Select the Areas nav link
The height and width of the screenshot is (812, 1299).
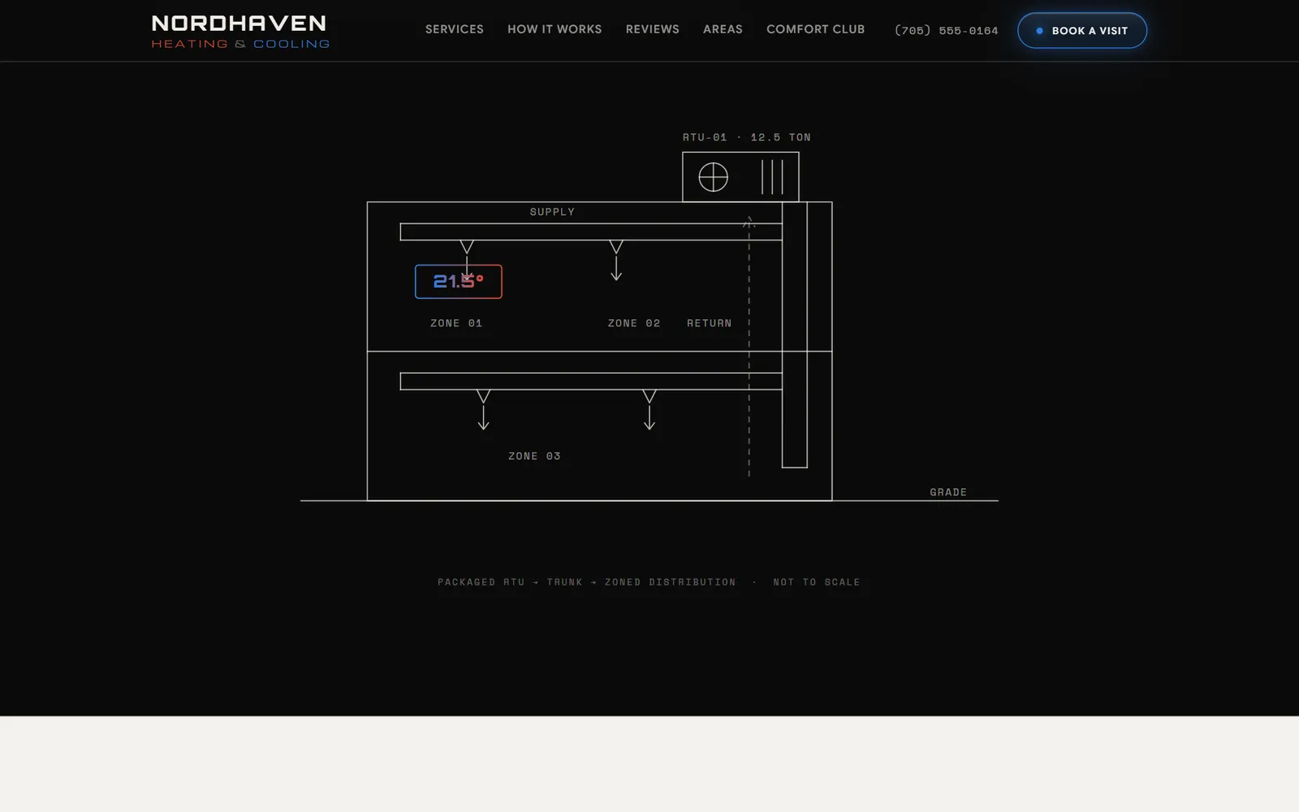coord(723,29)
